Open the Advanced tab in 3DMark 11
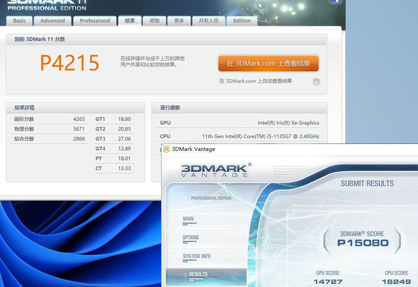The height and width of the screenshot is (287, 418). click(53, 21)
